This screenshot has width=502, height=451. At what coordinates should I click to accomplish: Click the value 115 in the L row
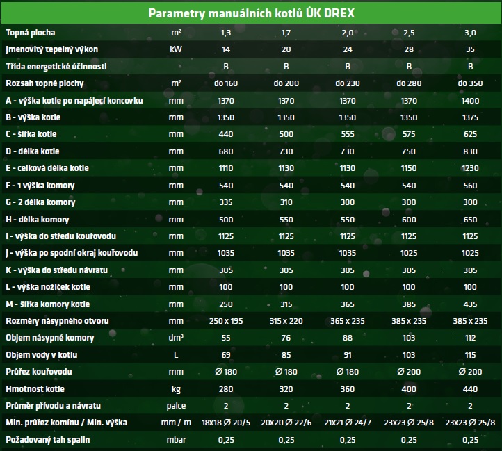pos(470,355)
